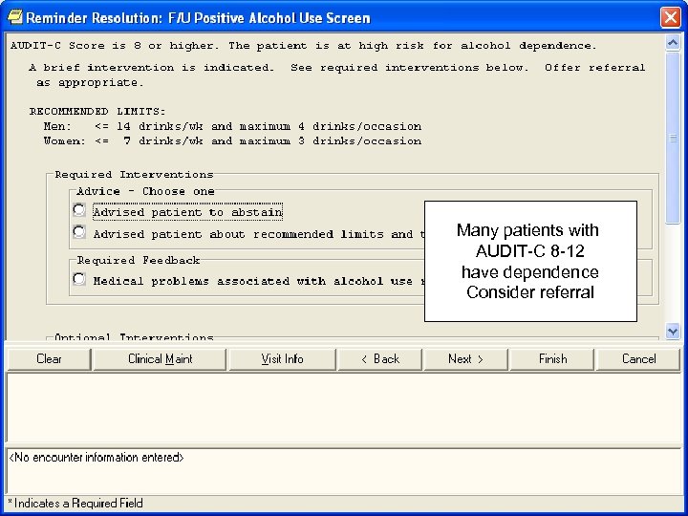Click the 'Men: <= 14 drinks/wk' line
Viewport: 688px width, 516px height.
click(232, 126)
